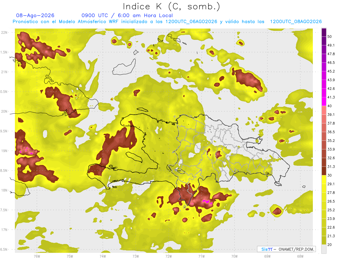Click the gray colorbar band below 20
337x260 pixels.
tap(324, 249)
